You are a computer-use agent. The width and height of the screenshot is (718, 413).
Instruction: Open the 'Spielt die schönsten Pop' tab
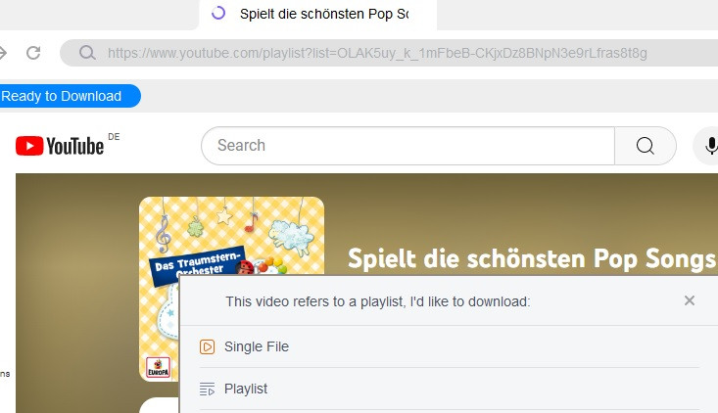pos(317,14)
